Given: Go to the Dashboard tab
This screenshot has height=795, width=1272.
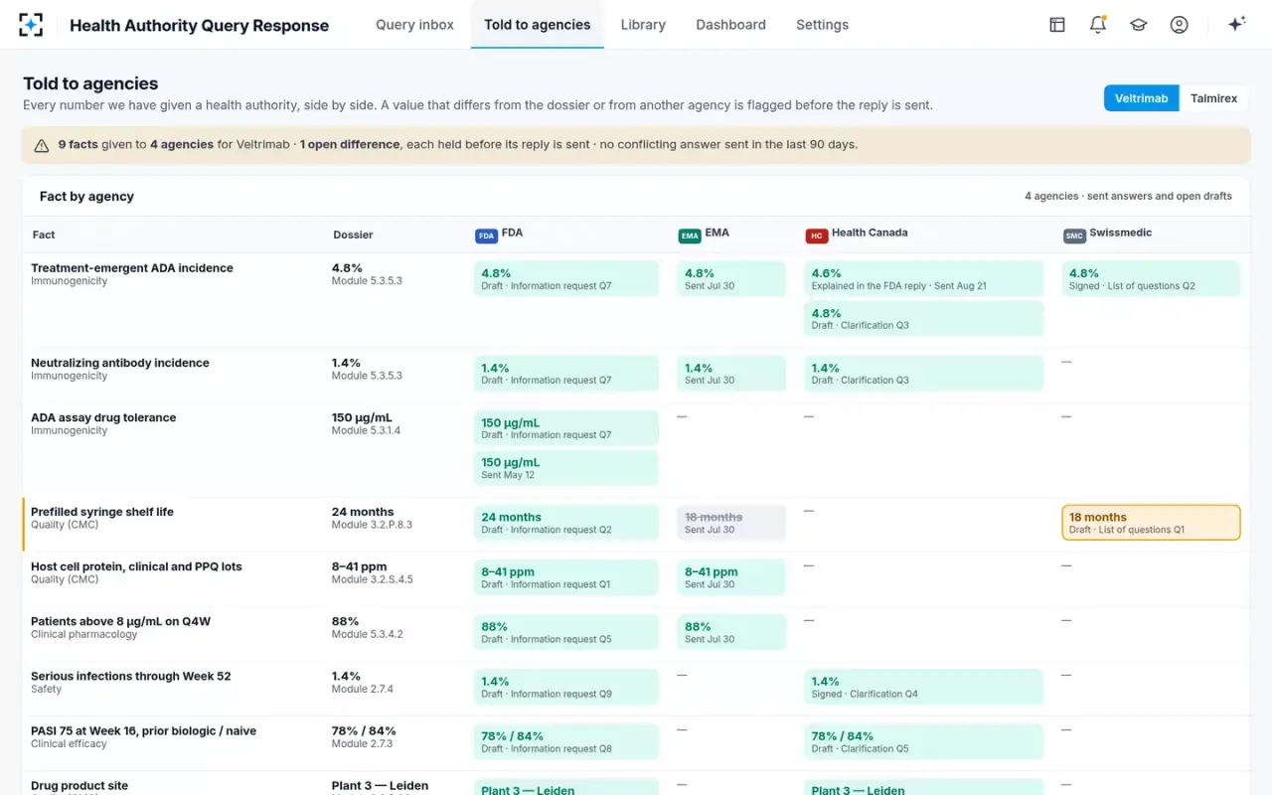Looking at the screenshot, I should [x=730, y=25].
